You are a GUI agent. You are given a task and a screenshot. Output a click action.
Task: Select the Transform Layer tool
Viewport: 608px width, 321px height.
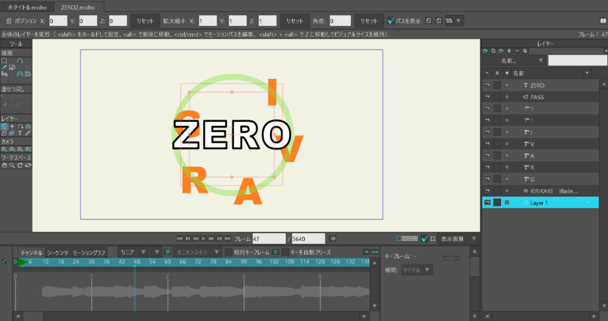coord(4,126)
